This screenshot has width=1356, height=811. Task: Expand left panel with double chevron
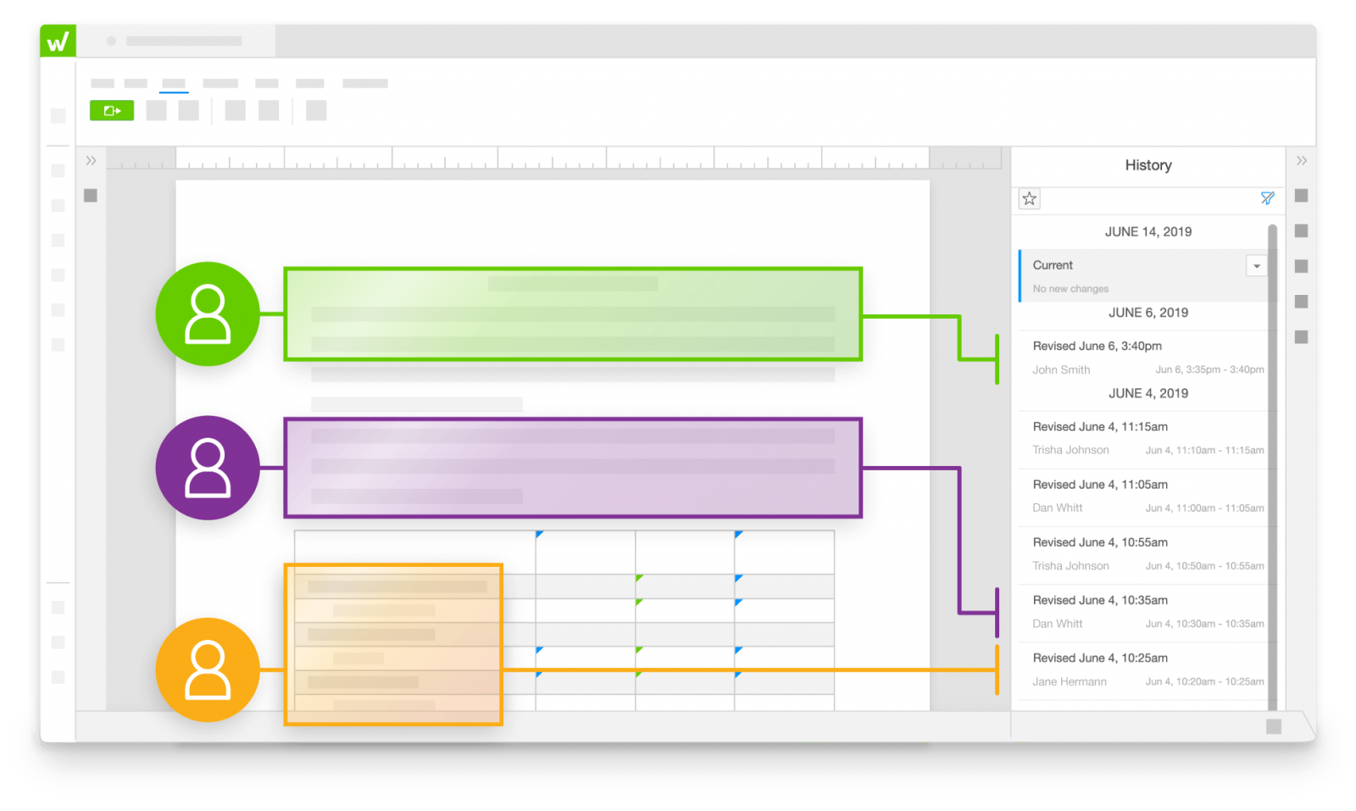click(x=91, y=161)
